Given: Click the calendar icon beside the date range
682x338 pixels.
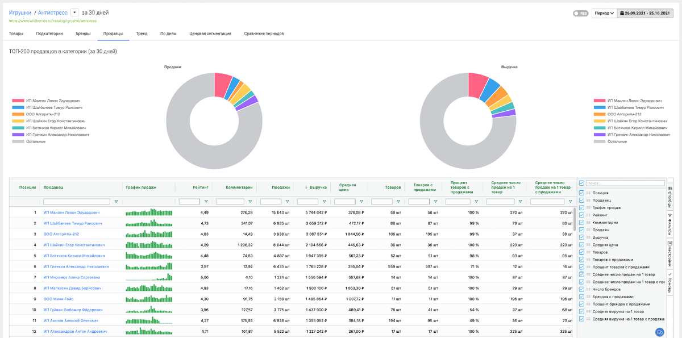Looking at the screenshot, I should pyautogui.click(x=621, y=13).
